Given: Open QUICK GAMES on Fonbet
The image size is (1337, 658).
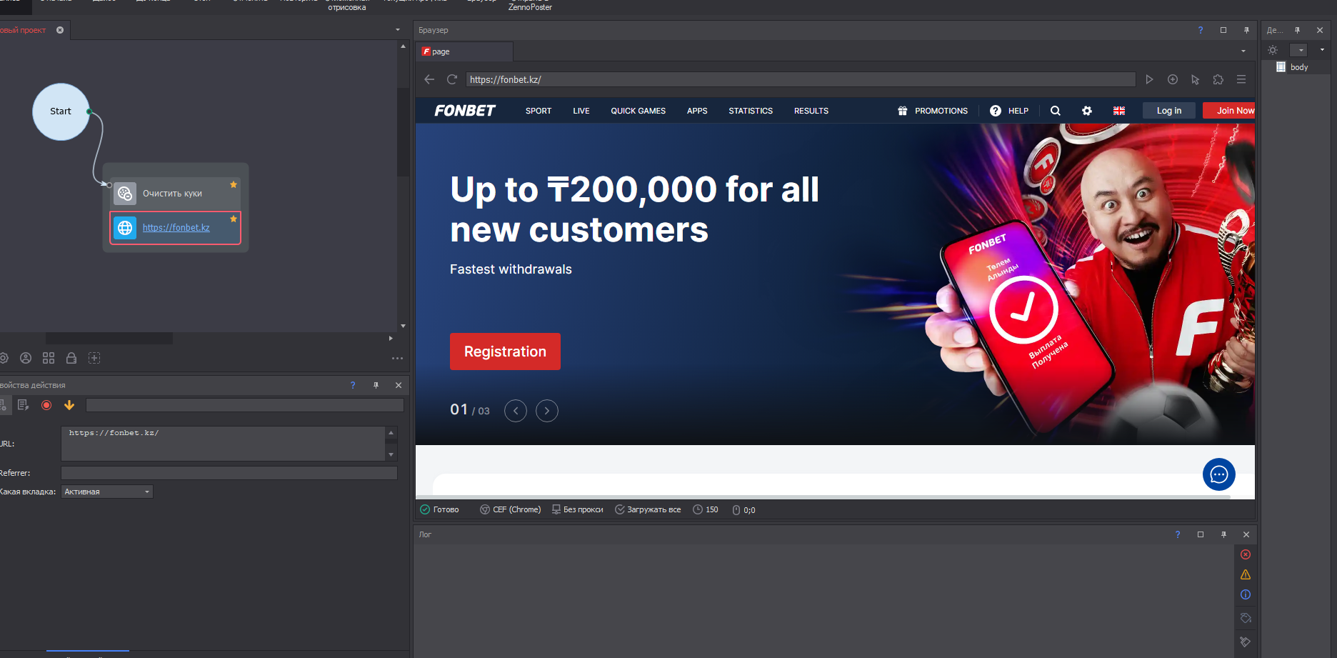Looking at the screenshot, I should pos(639,111).
